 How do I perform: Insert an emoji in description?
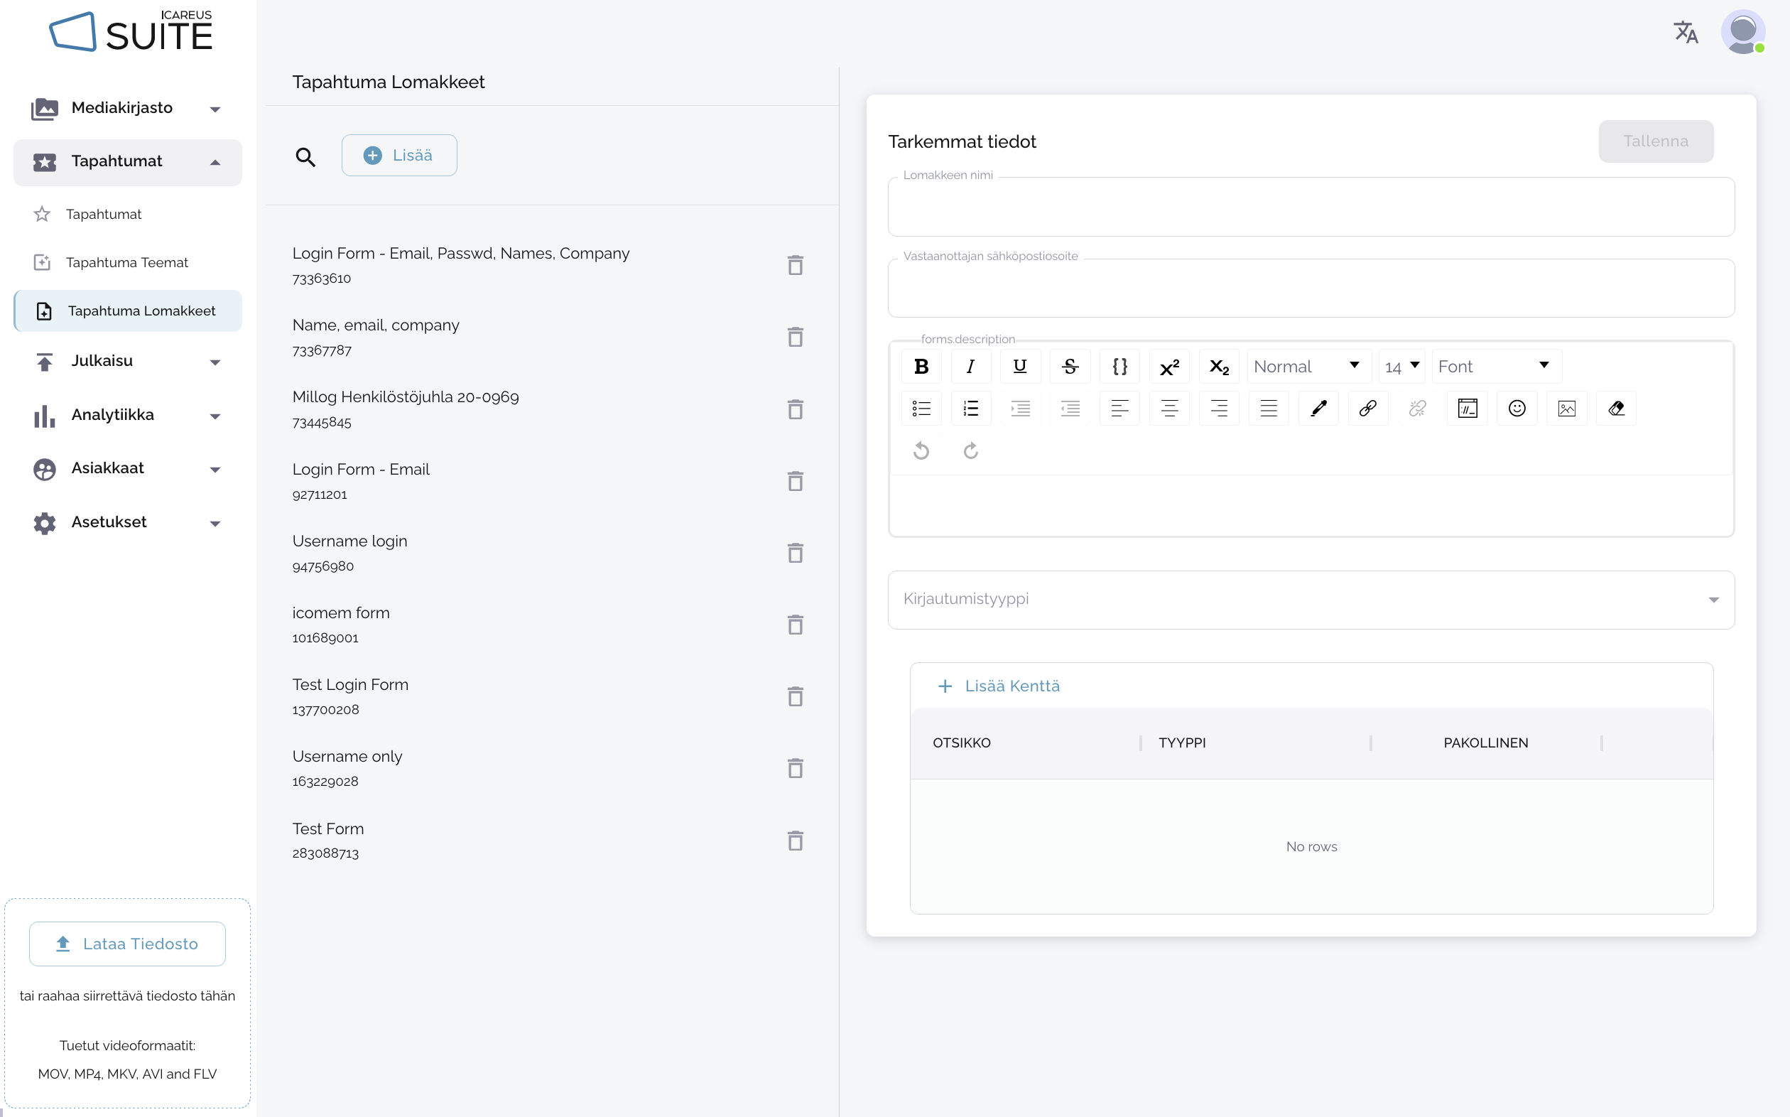click(x=1516, y=409)
